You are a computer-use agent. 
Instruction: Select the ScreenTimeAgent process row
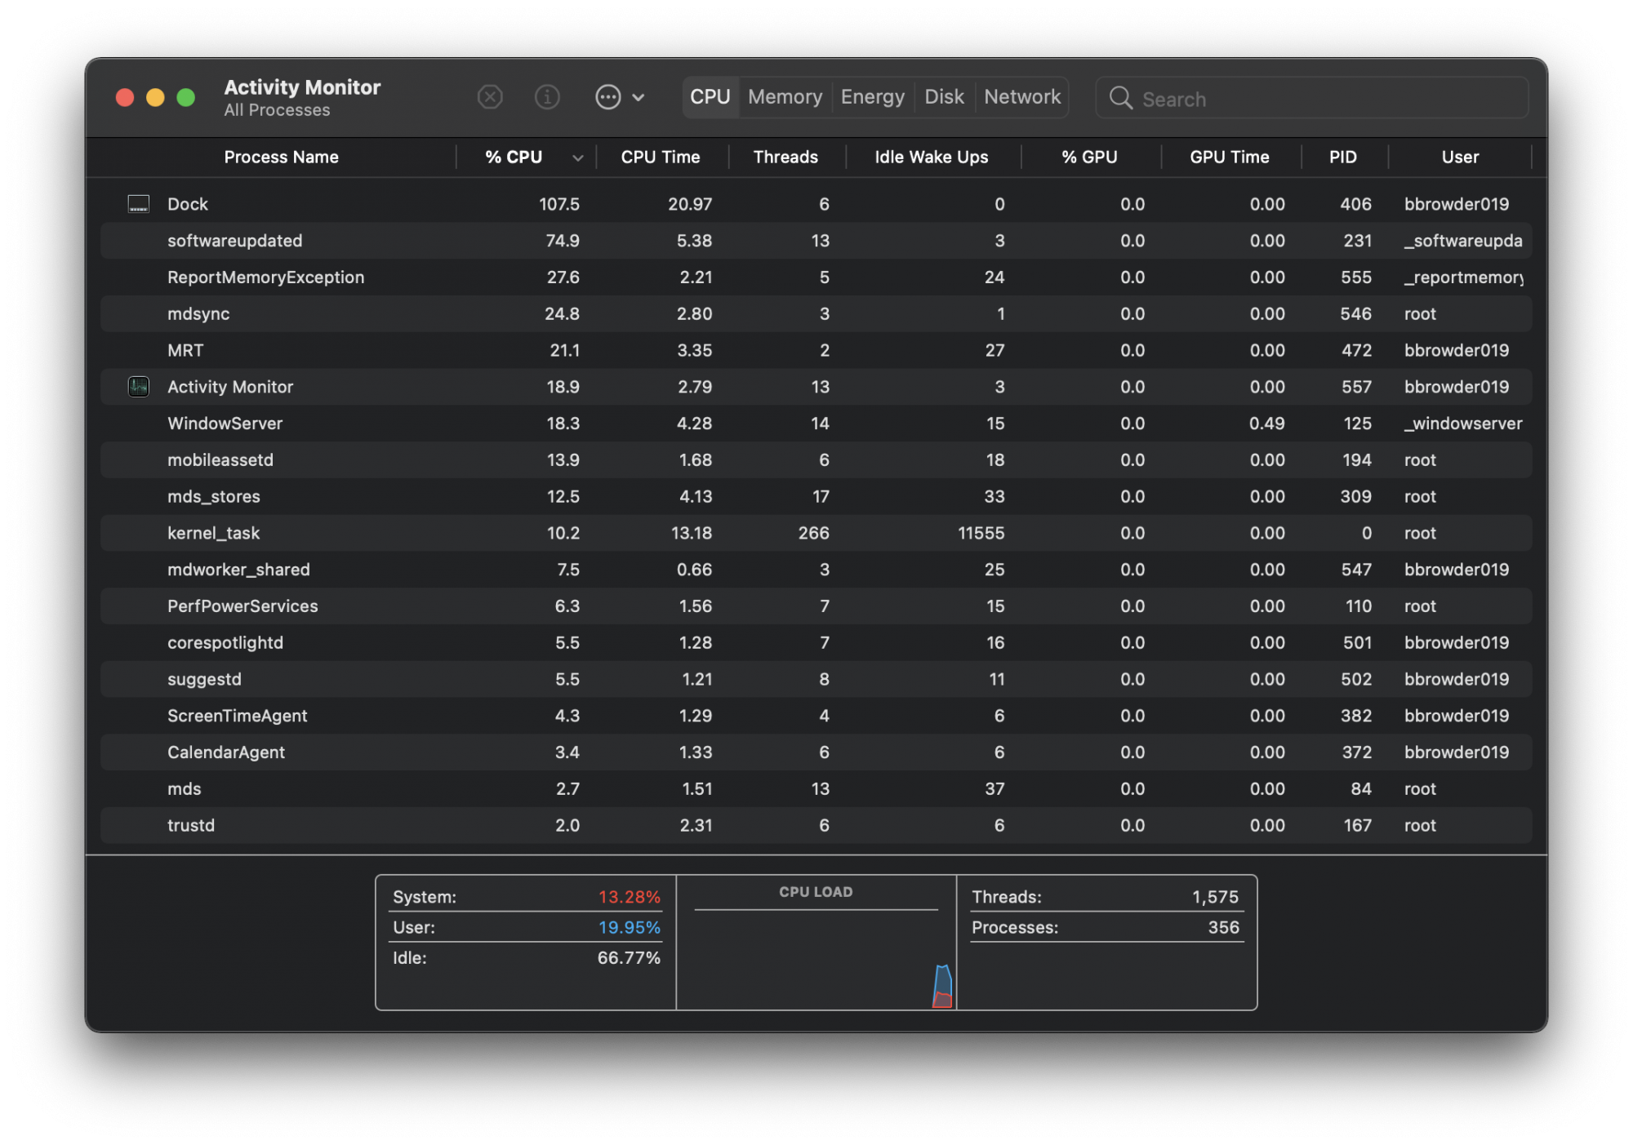pos(816,716)
